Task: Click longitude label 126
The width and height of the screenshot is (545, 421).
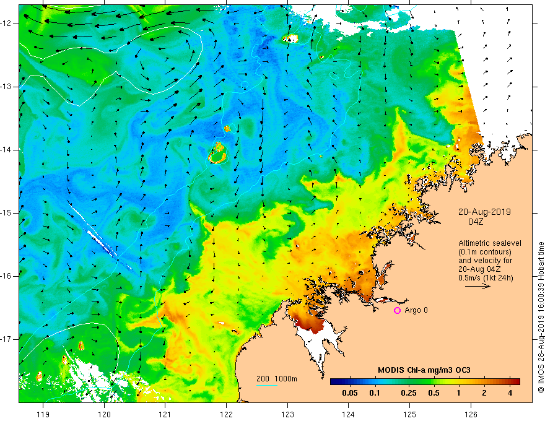Action: [471, 414]
